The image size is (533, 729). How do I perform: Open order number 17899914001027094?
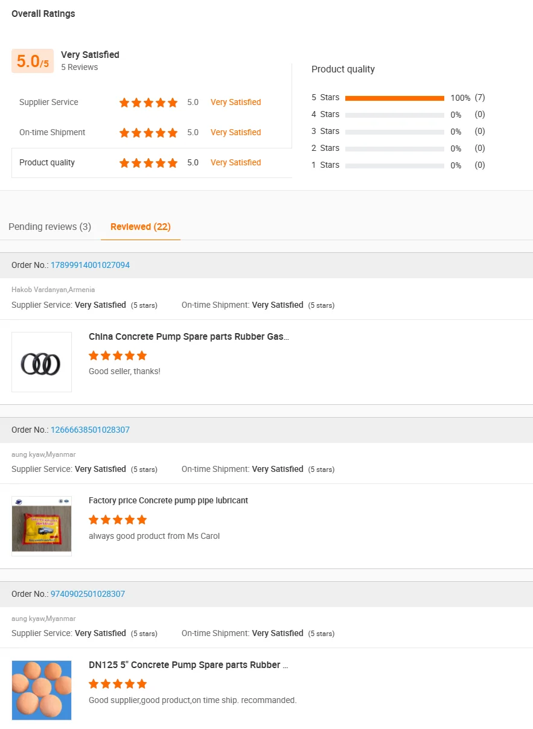pos(90,265)
